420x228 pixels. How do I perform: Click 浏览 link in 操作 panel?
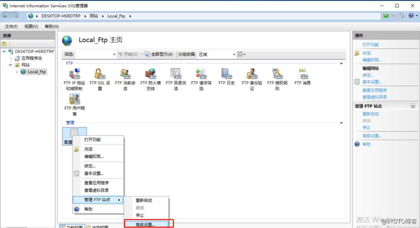pos(367,53)
